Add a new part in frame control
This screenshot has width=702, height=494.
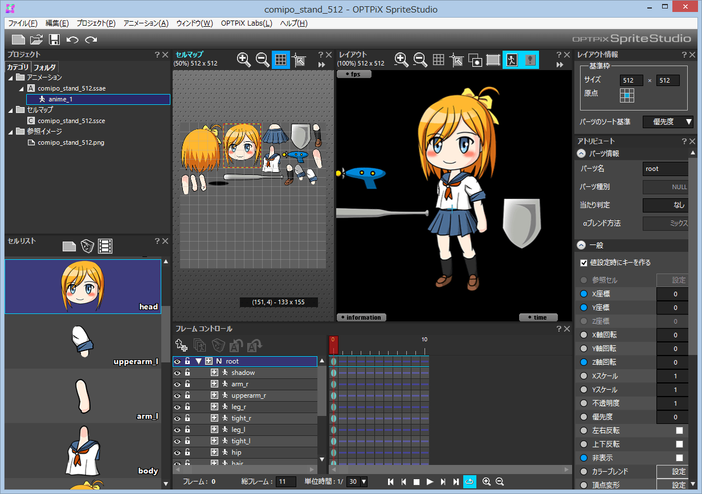[182, 344]
